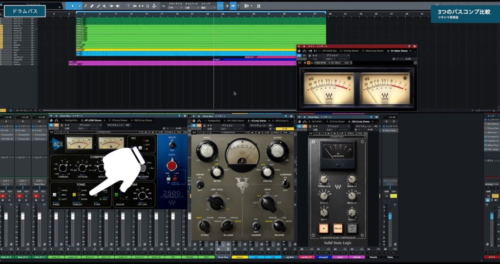Open dropdown arrow next to VComp Stereo tab
Viewport: 500px width, 264px height.
(x=269, y=121)
